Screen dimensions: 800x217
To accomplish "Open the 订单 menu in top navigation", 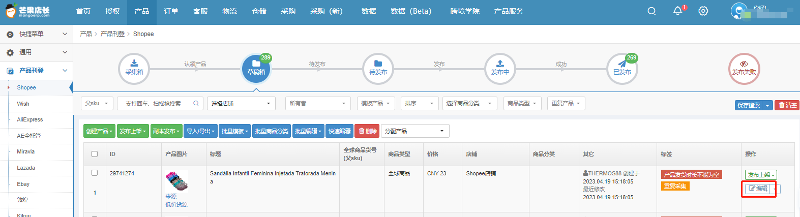I will 171,11.
